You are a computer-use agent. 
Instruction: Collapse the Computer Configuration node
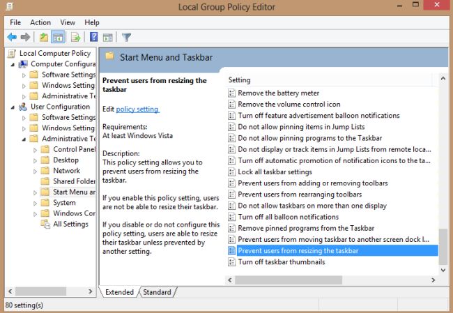point(13,65)
